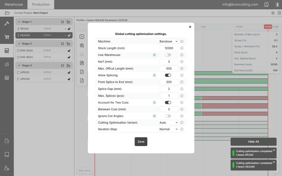Click the lock icon on HEA340 row
Viewport: 282px width, 176px height.
click(69, 35)
